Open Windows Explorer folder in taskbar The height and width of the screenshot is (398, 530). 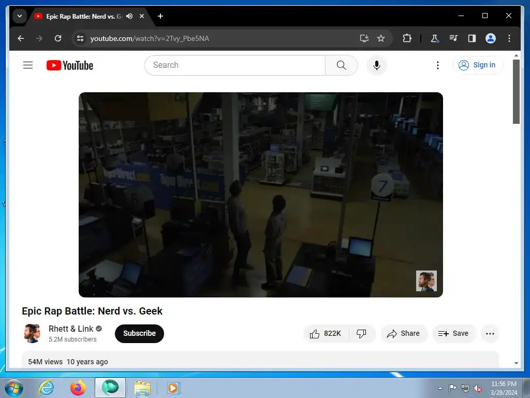pyautogui.click(x=142, y=388)
